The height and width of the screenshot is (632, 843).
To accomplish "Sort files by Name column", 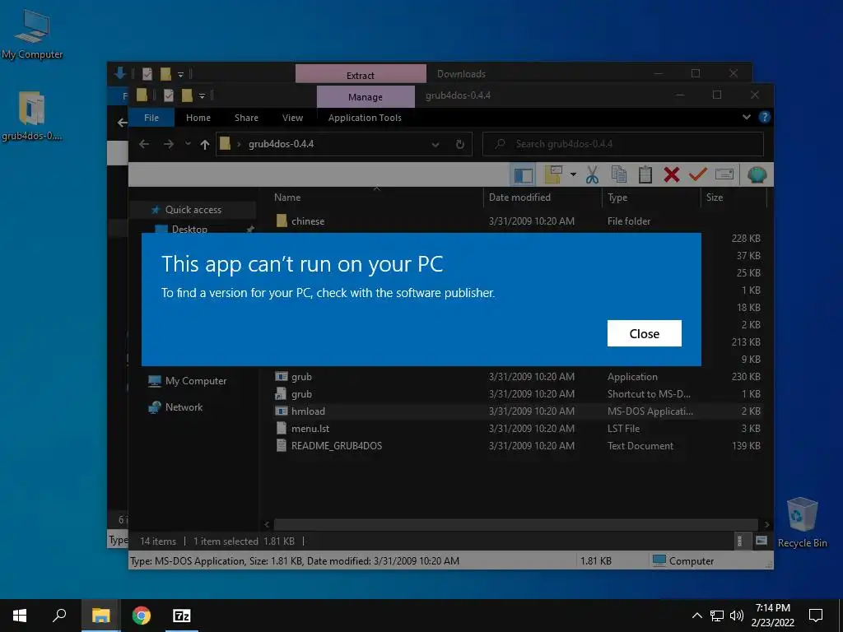I will 287,197.
